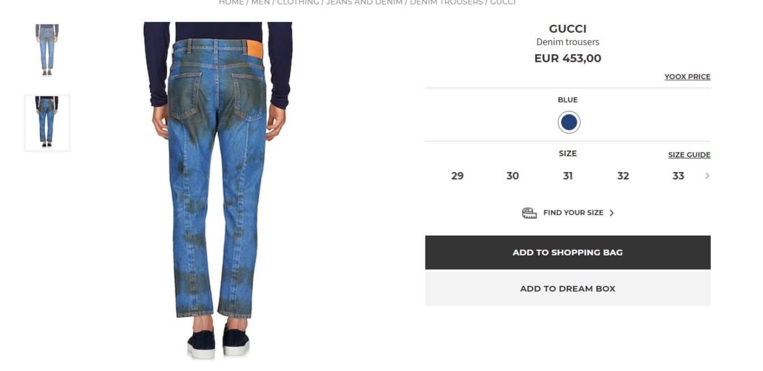The image size is (763, 371).
Task: Choose size 31
Action: click(x=568, y=176)
